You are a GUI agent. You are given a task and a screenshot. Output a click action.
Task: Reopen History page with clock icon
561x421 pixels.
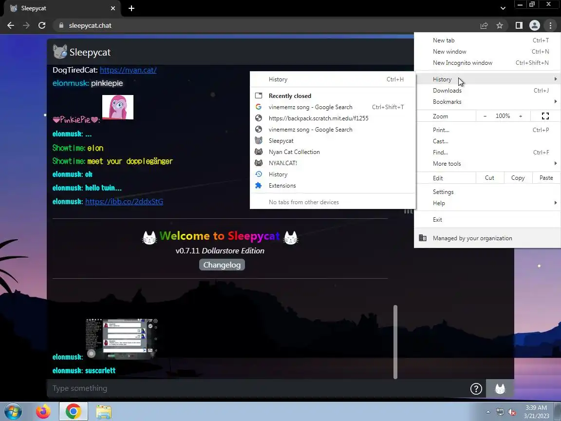[x=333, y=174]
